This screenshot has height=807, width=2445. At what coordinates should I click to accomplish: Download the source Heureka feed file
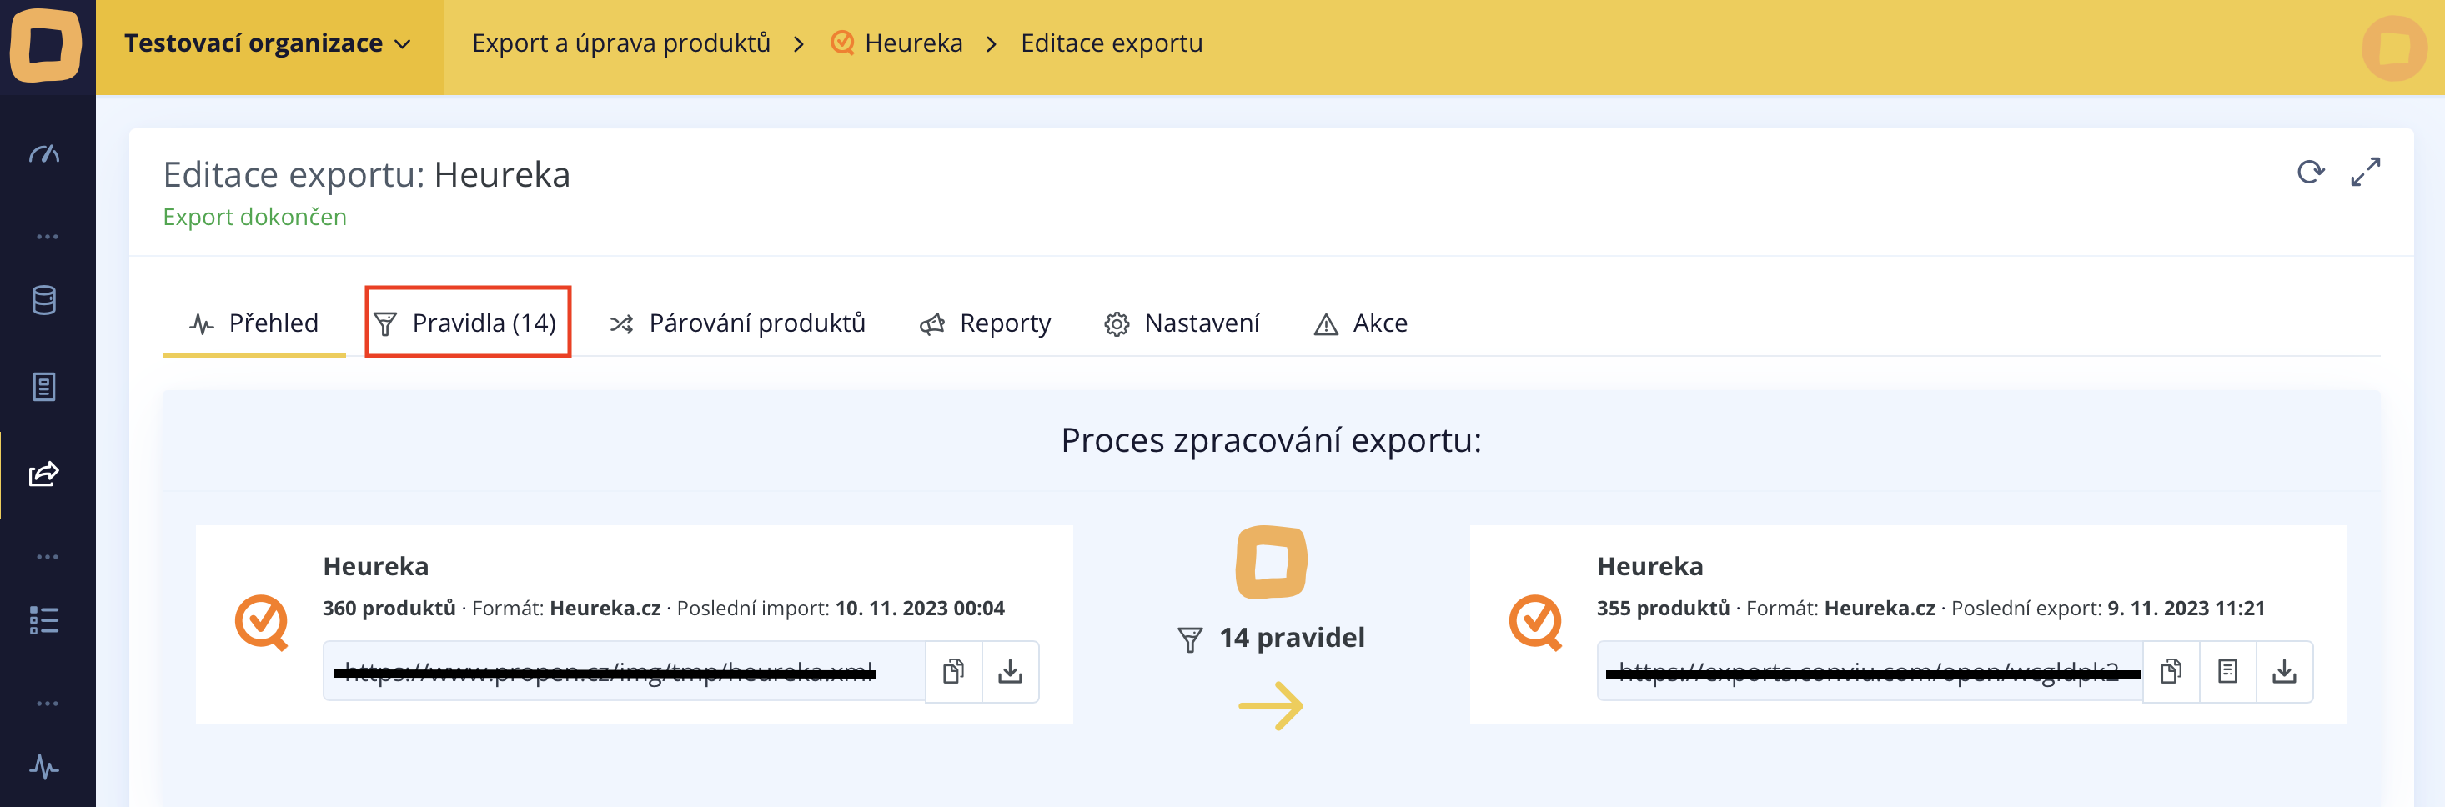1010,671
